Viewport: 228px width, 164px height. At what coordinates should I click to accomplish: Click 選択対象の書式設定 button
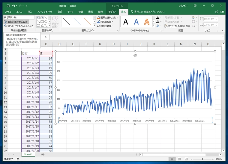16,22
